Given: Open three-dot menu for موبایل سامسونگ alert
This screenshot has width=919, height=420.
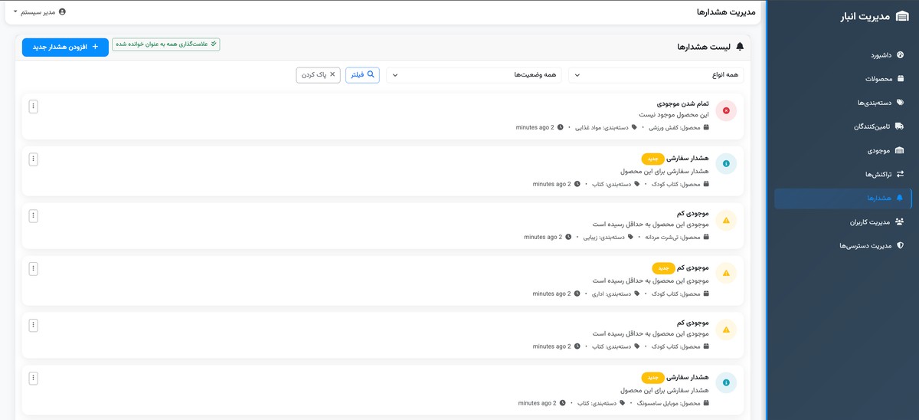Looking at the screenshot, I should (x=33, y=378).
